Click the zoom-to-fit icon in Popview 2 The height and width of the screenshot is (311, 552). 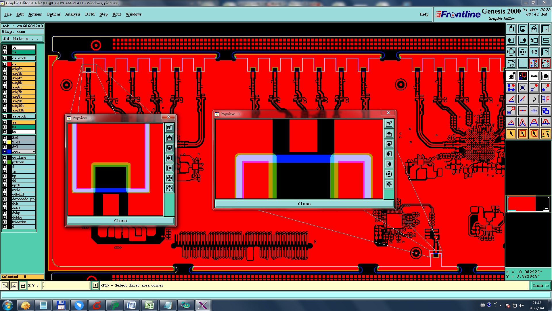(x=170, y=178)
